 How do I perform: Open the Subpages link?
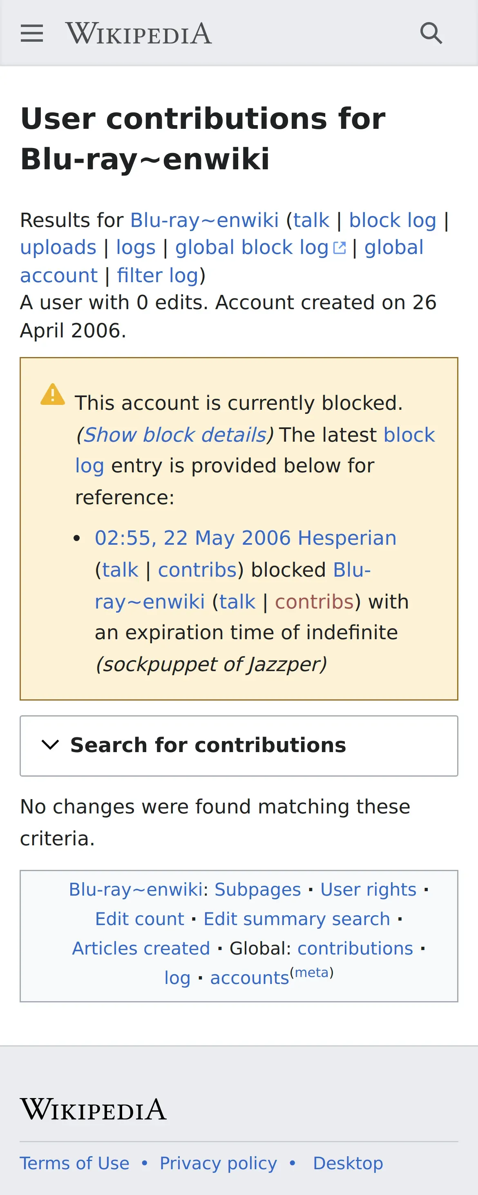click(258, 889)
